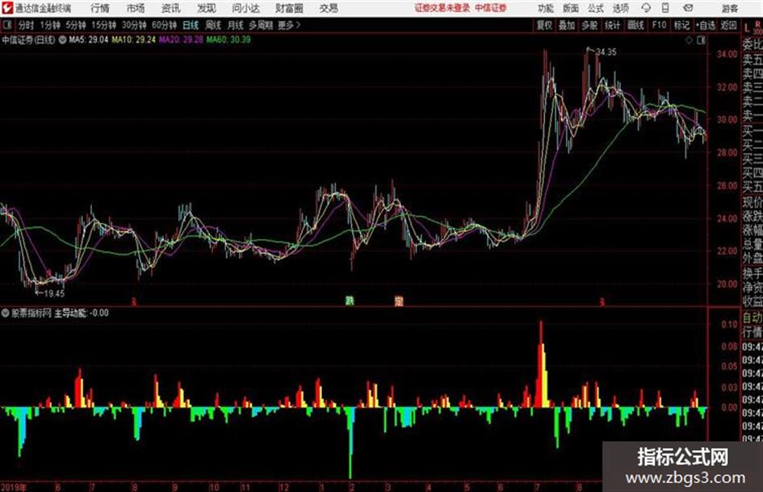The image size is (763, 492).
Task: Click the headset customer service icon
Action: pos(646,8)
